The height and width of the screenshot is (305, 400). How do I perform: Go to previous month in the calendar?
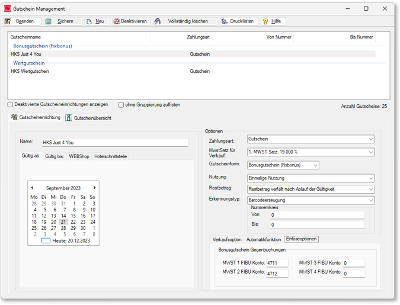click(x=32, y=188)
